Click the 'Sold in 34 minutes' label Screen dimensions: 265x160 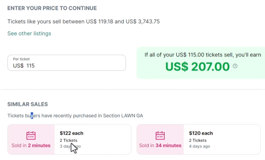tap(160, 146)
